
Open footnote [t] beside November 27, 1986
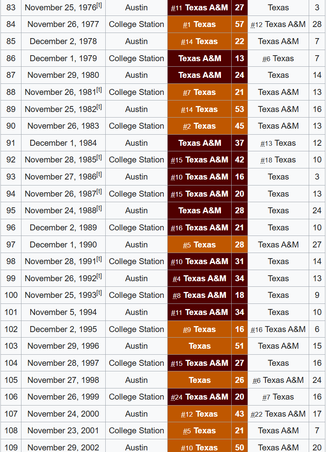pyautogui.click(x=99, y=174)
